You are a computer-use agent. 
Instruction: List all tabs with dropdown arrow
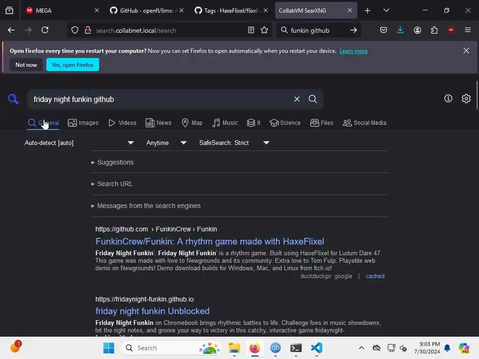click(x=386, y=11)
